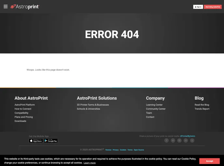
Task: Click the 'Get the Mobile App' text
Action: pos(39,136)
